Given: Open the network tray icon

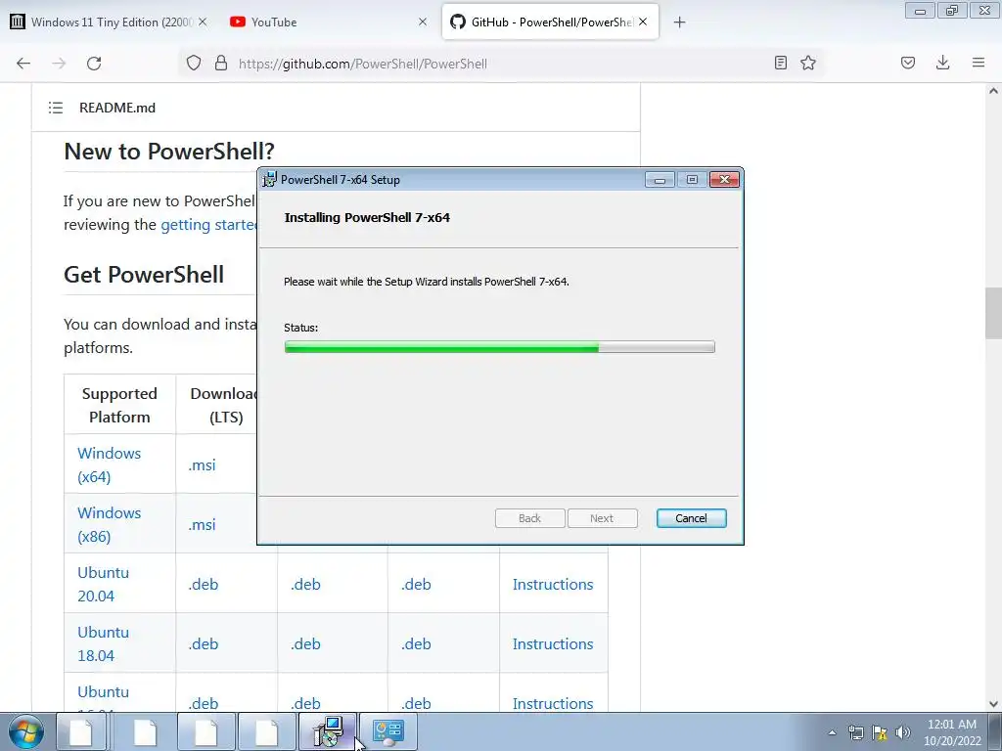Looking at the screenshot, I should point(855,732).
